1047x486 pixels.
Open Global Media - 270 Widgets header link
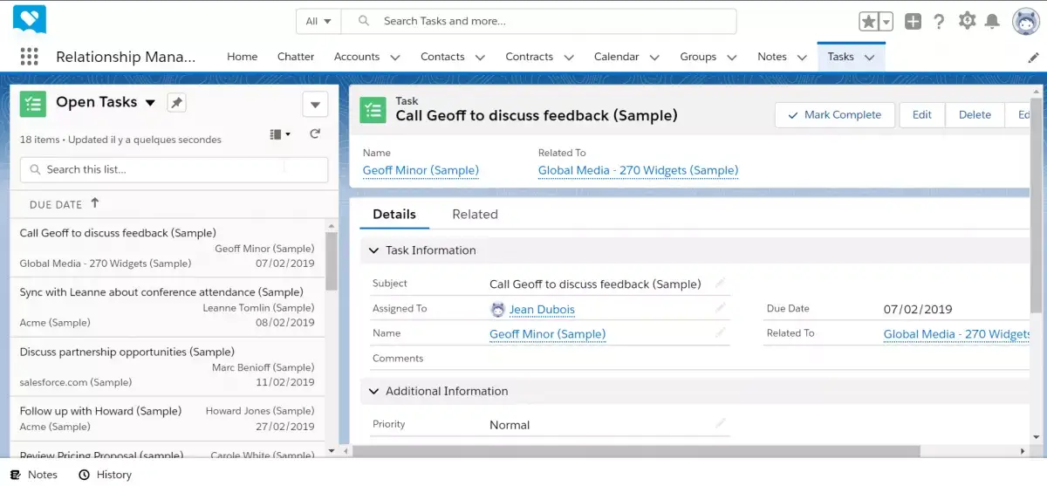coord(638,170)
